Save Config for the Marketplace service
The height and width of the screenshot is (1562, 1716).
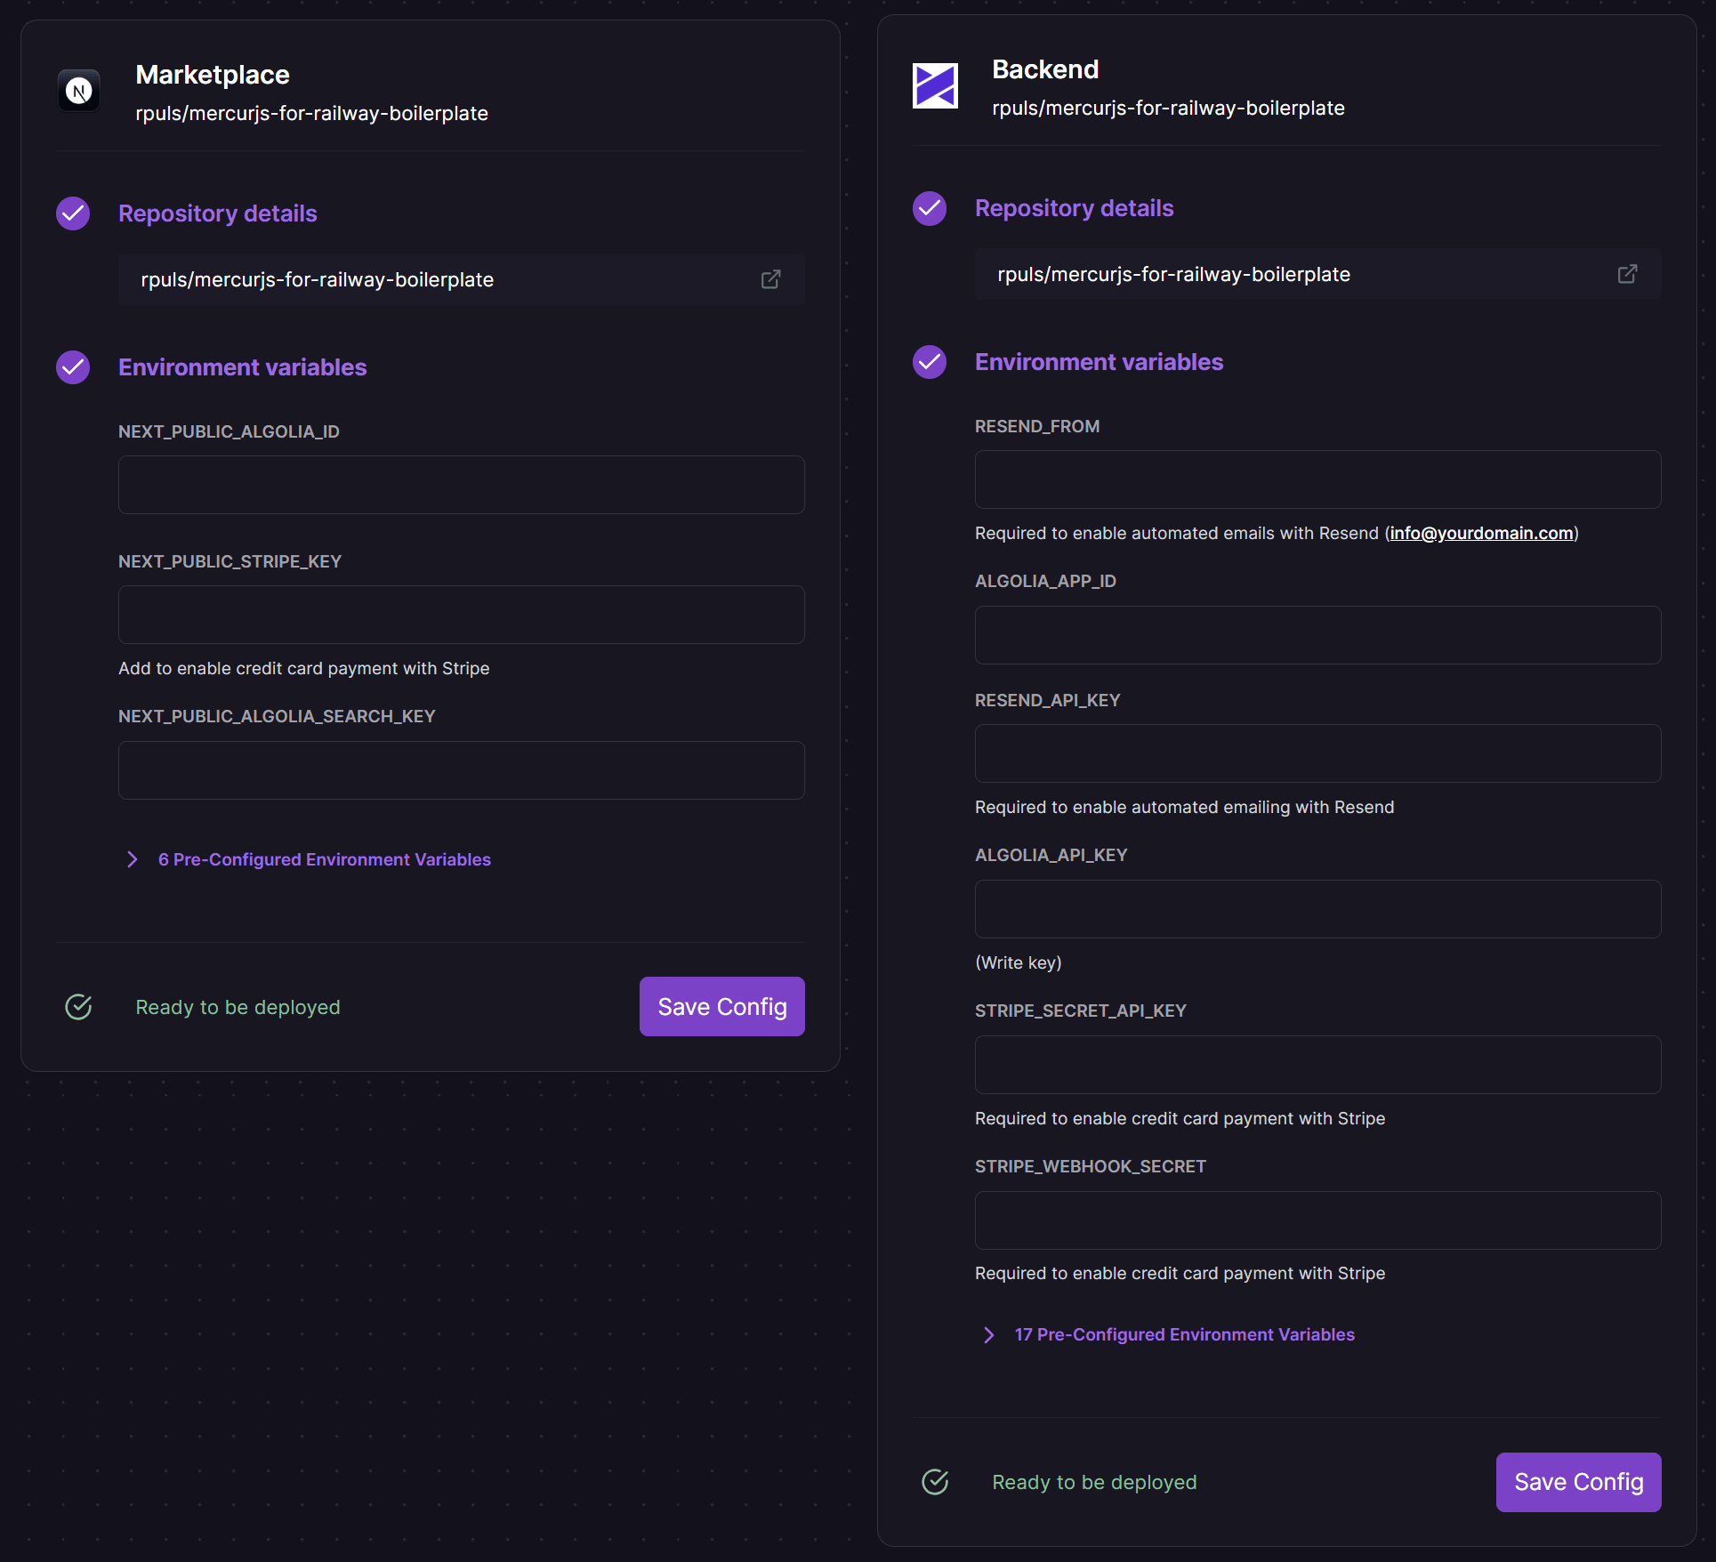(x=721, y=1007)
